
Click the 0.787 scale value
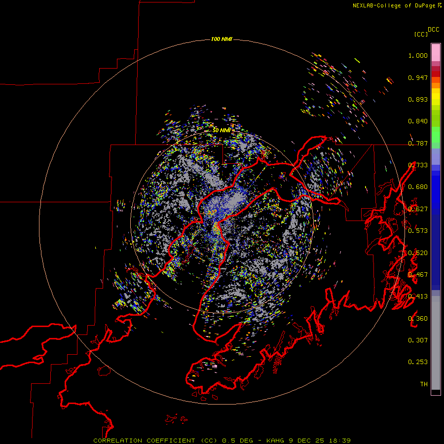pyautogui.click(x=418, y=143)
